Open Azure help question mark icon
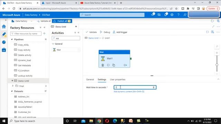The width and height of the screenshot is (221, 124). point(178,14)
